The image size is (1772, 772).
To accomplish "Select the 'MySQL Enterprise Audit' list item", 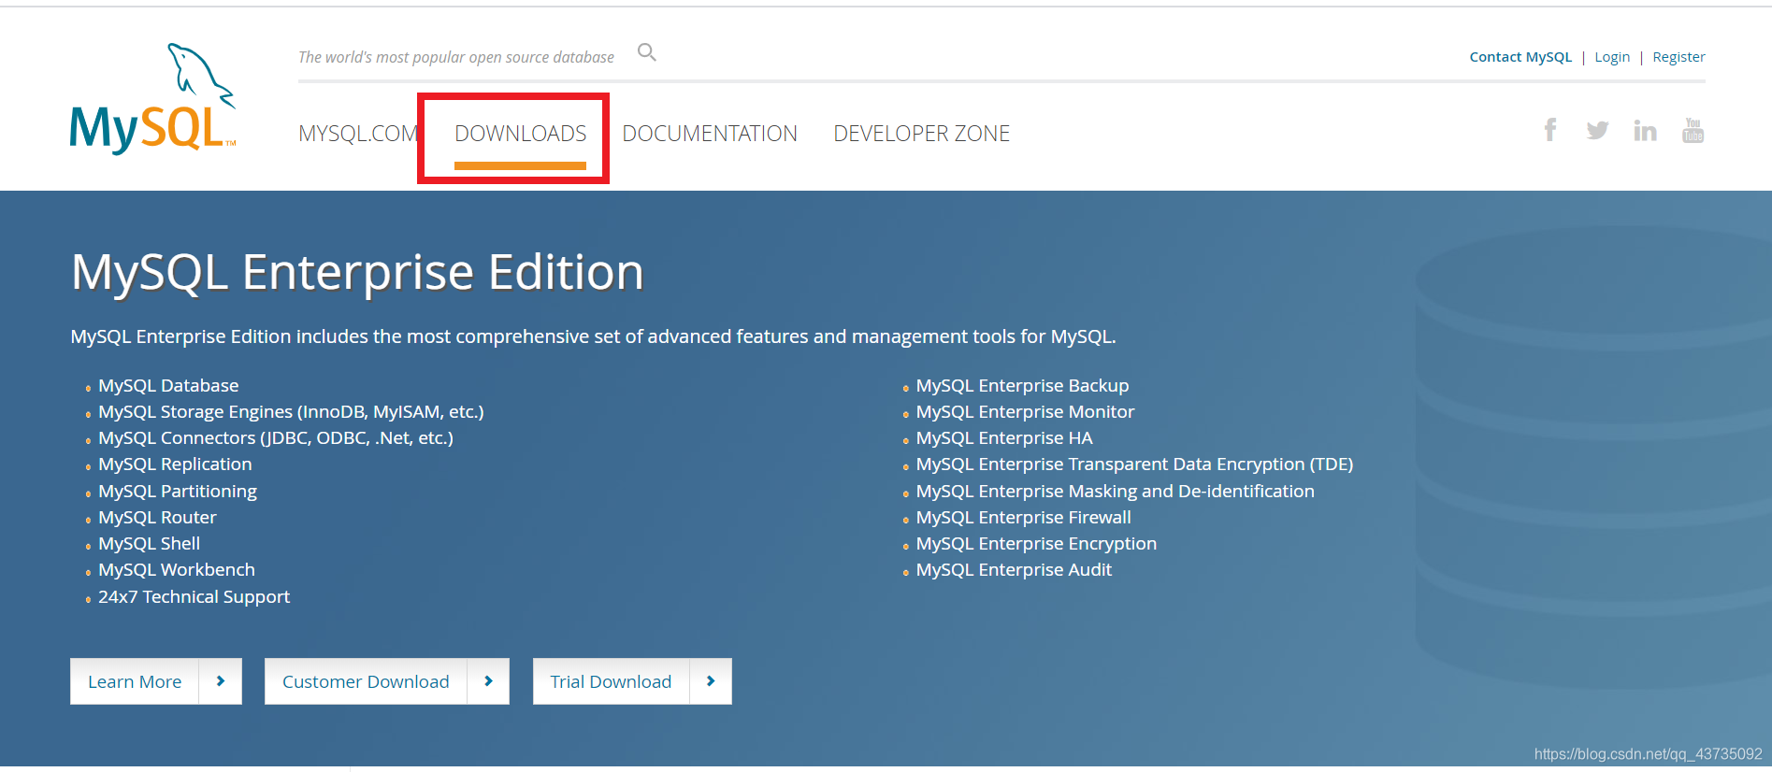I will (1014, 569).
